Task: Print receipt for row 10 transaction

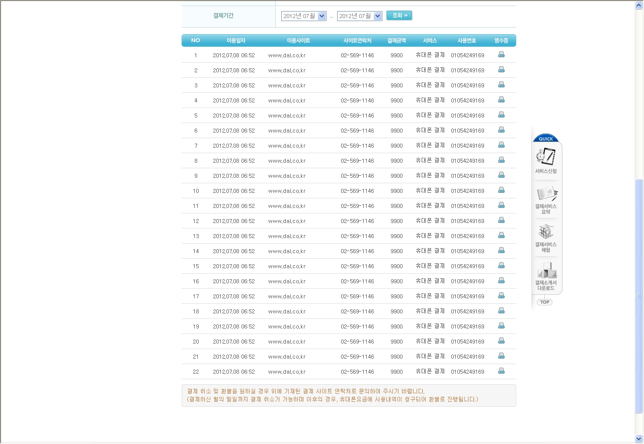Action: [501, 190]
